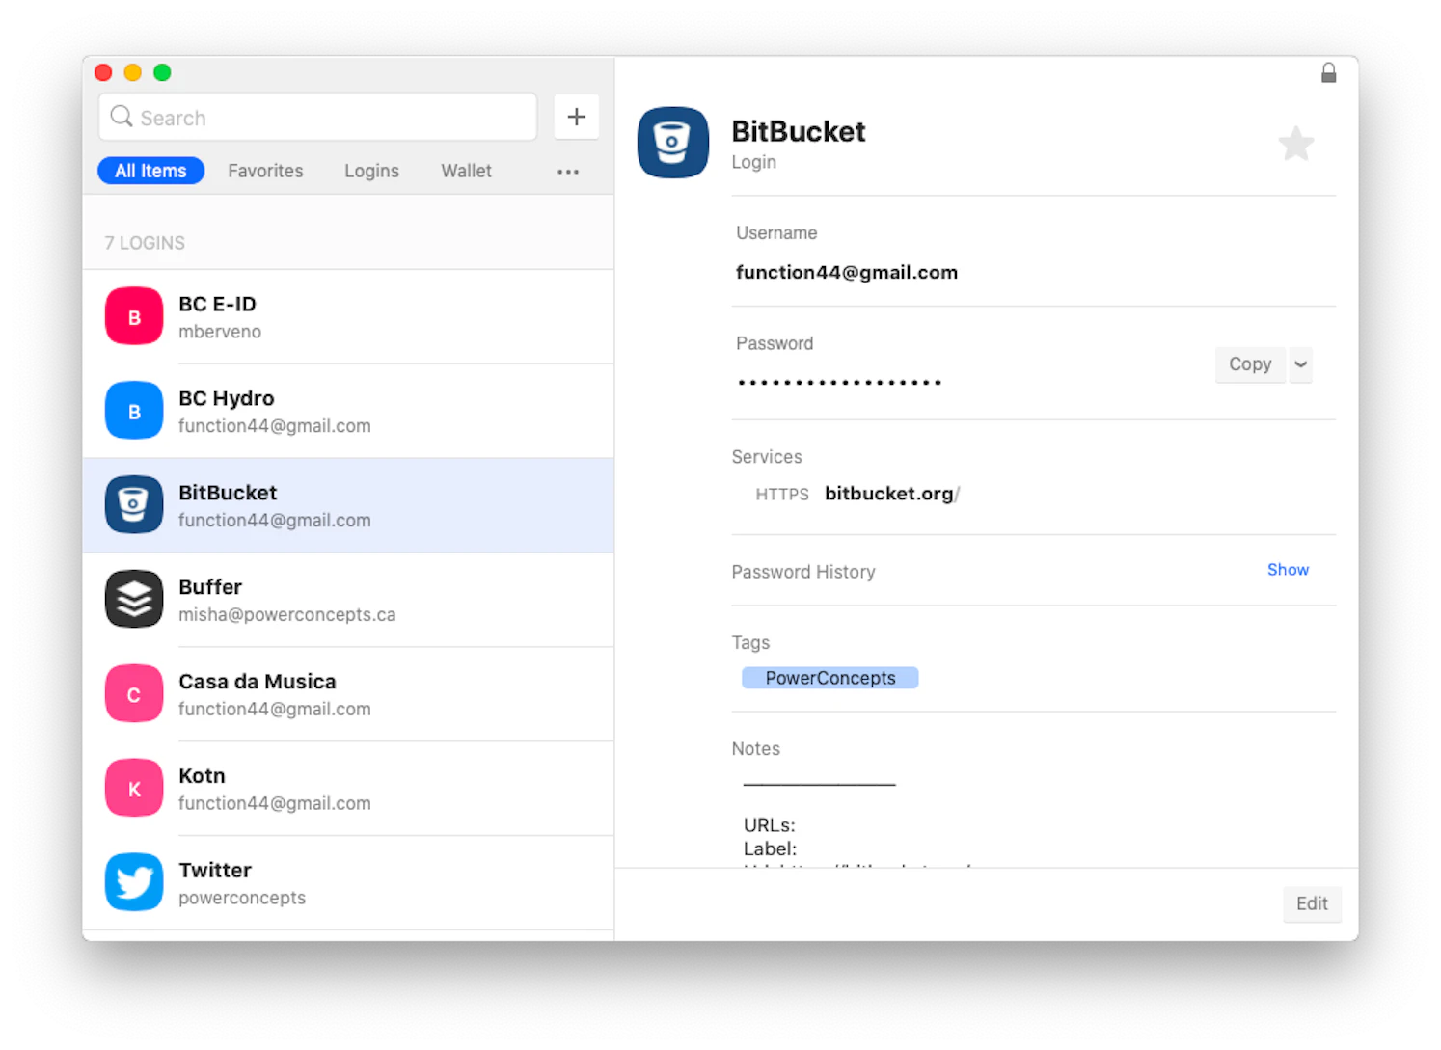Mark BitBucket as favorite with the star
1441x1050 pixels.
click(1295, 144)
